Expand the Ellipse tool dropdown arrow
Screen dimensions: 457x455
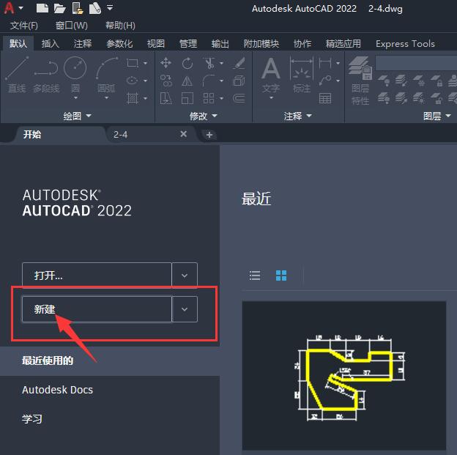click(x=145, y=81)
